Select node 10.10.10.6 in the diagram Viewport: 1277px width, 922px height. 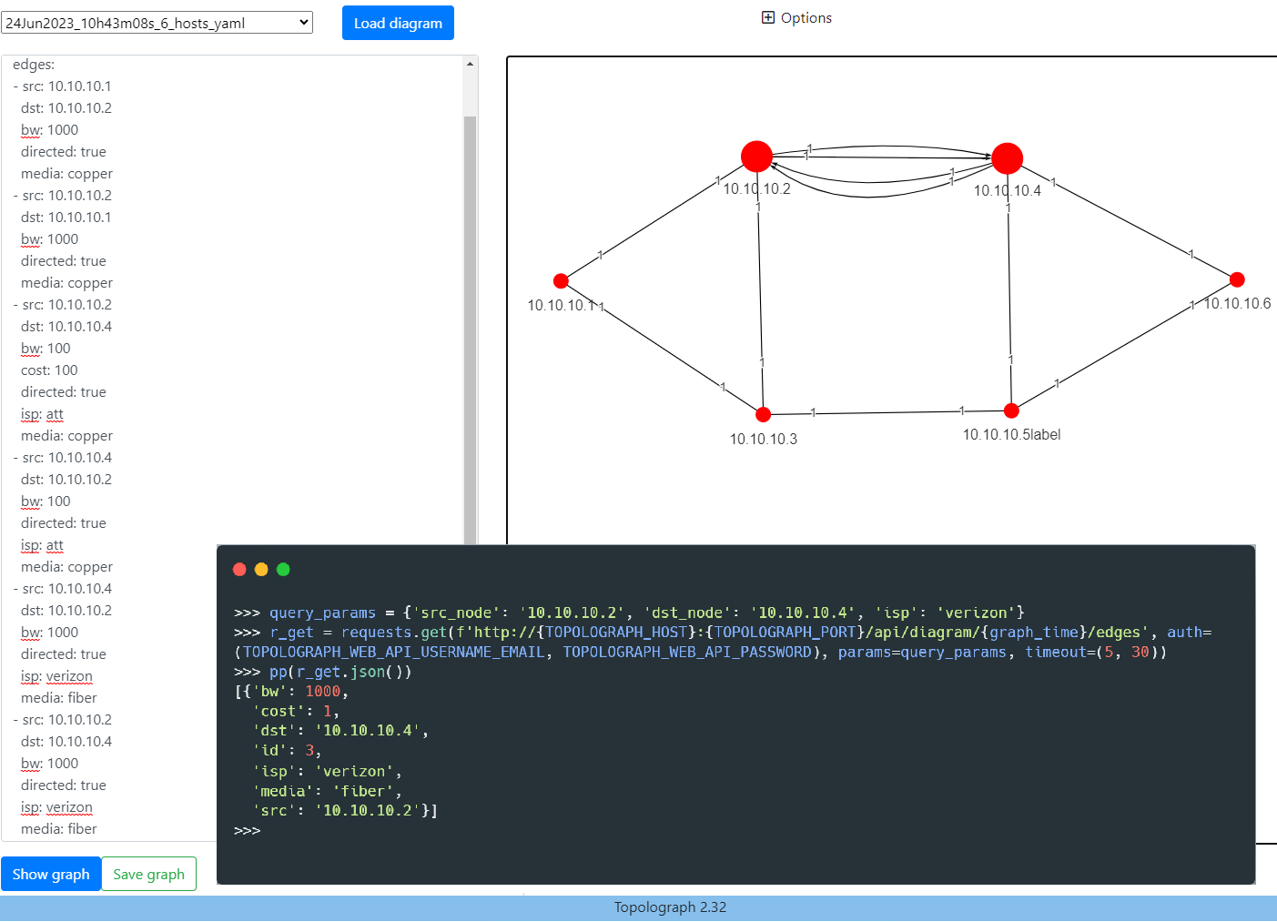(x=1238, y=279)
